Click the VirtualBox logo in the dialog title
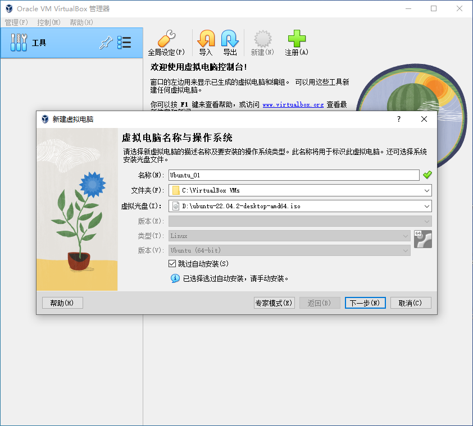Viewport: 473px width, 426px height. pos(45,119)
